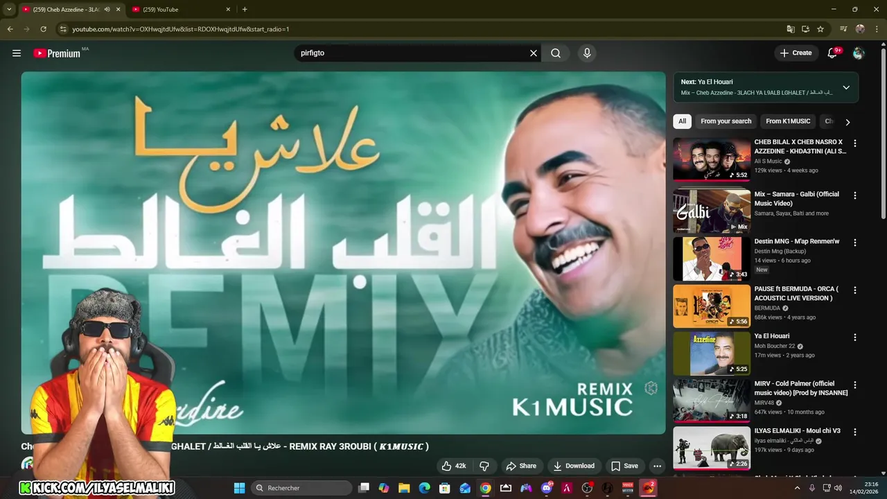
Task: Translate this page icon in address bar
Action: click(791, 29)
